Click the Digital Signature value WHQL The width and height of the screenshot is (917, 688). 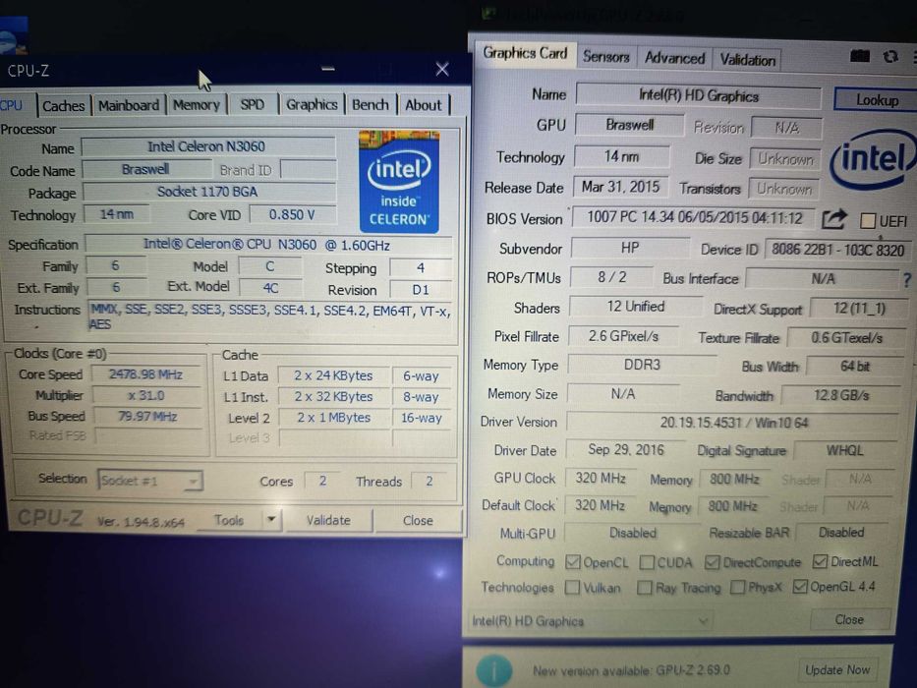pos(844,450)
